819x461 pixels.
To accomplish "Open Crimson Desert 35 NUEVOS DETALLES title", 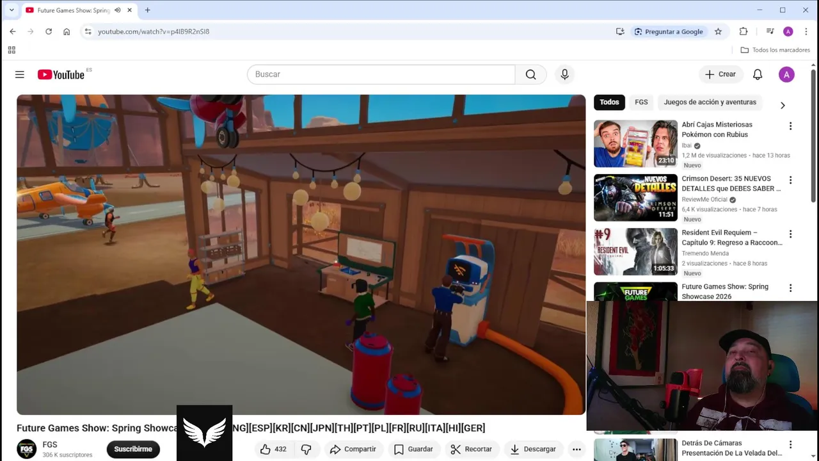I will point(731,184).
